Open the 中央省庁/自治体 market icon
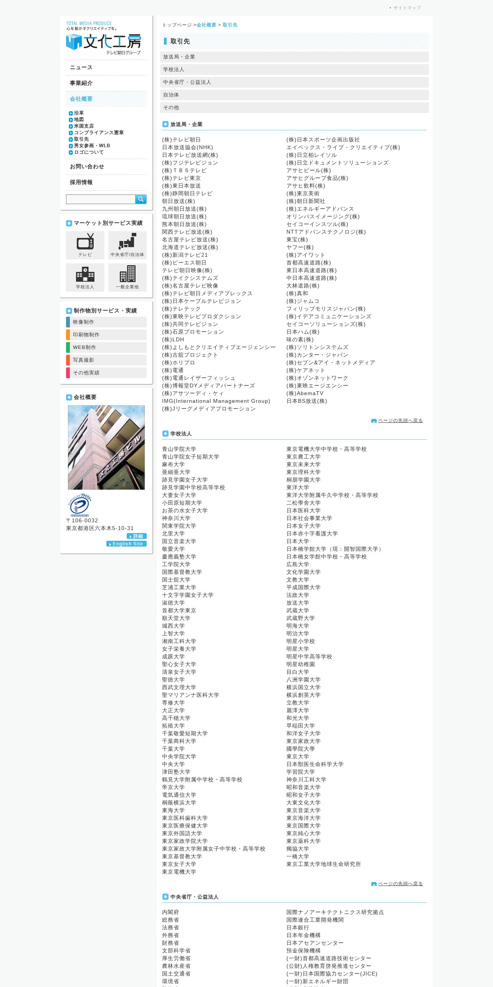The image size is (493, 987). coord(127,245)
